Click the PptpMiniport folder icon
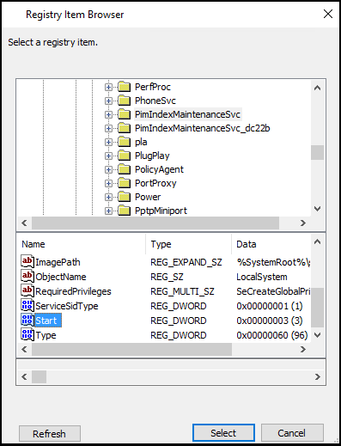This screenshot has height=446, width=341. pos(125,211)
